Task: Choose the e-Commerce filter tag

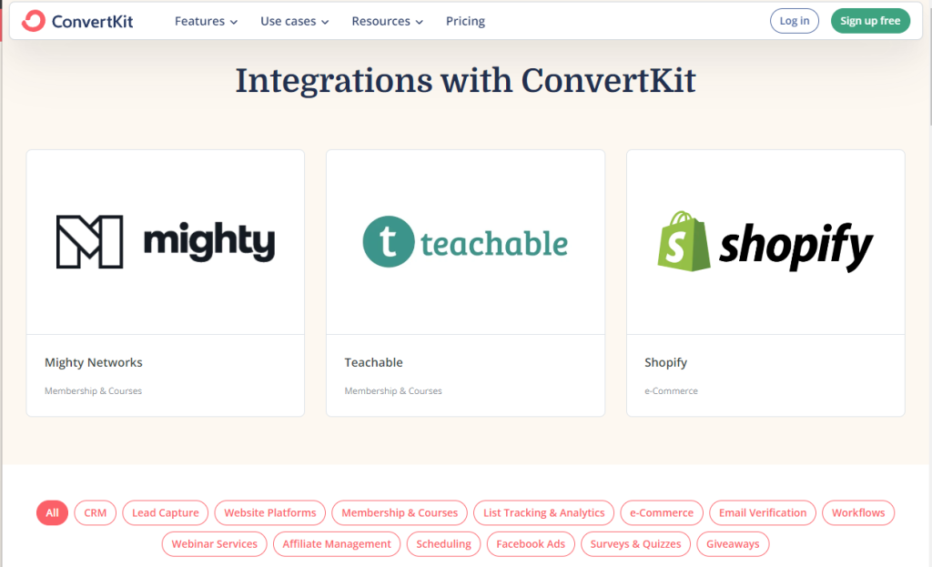Action: click(x=662, y=512)
